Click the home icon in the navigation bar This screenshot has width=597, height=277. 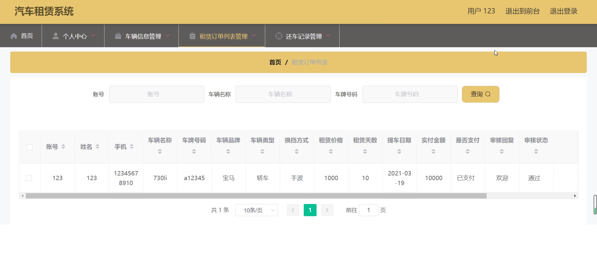click(x=14, y=36)
